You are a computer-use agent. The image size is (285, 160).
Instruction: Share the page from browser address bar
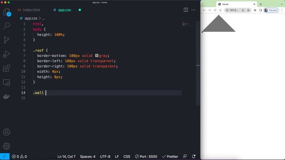(243, 10)
